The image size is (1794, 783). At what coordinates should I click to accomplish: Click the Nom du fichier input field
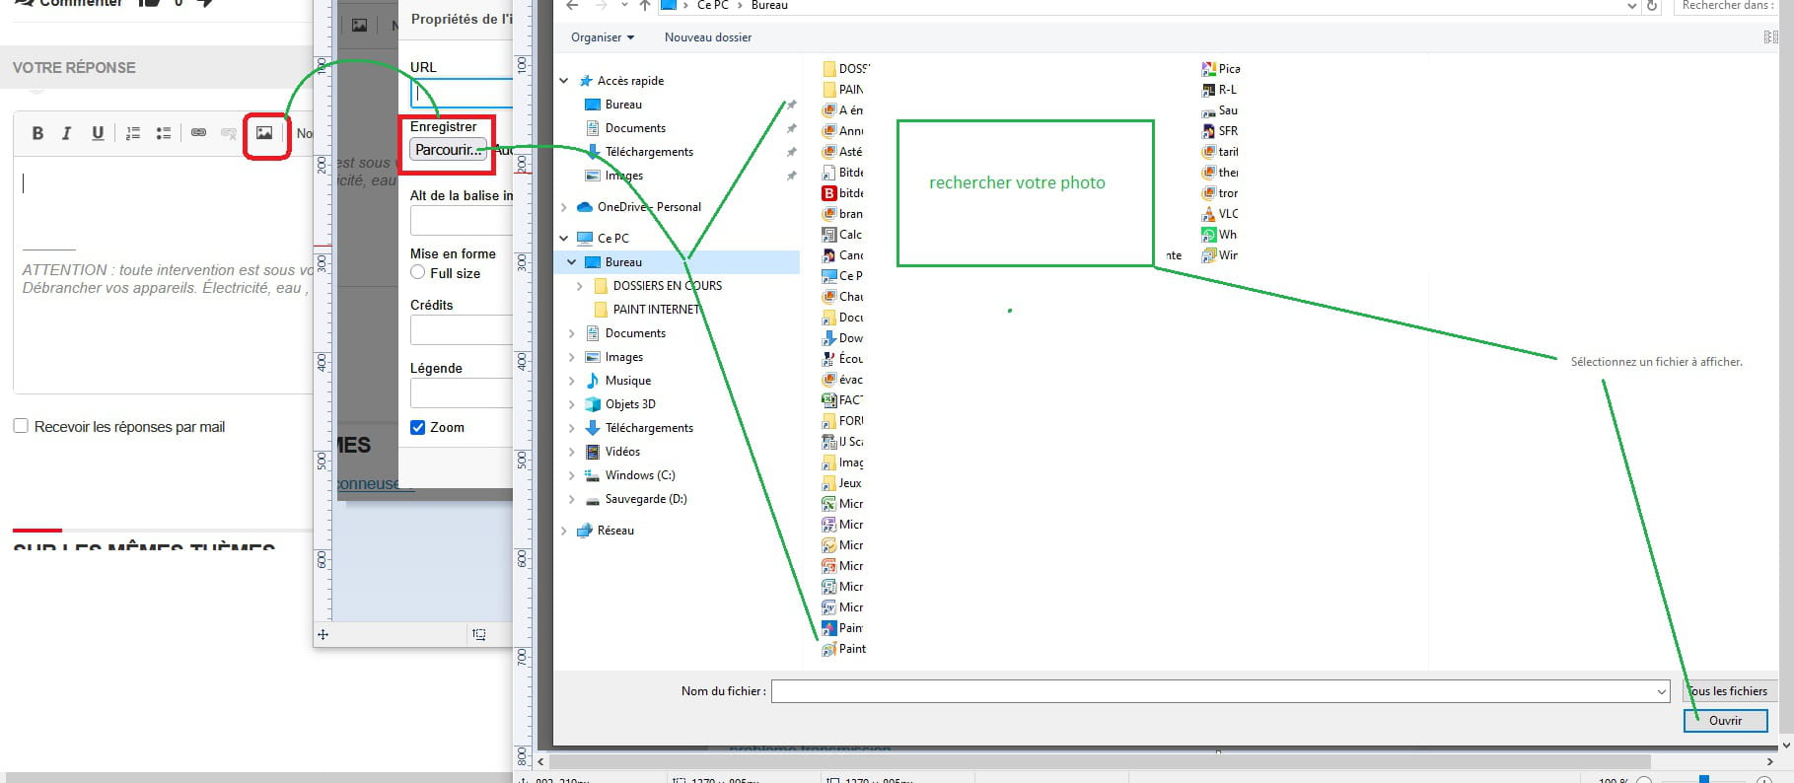(x=1213, y=691)
